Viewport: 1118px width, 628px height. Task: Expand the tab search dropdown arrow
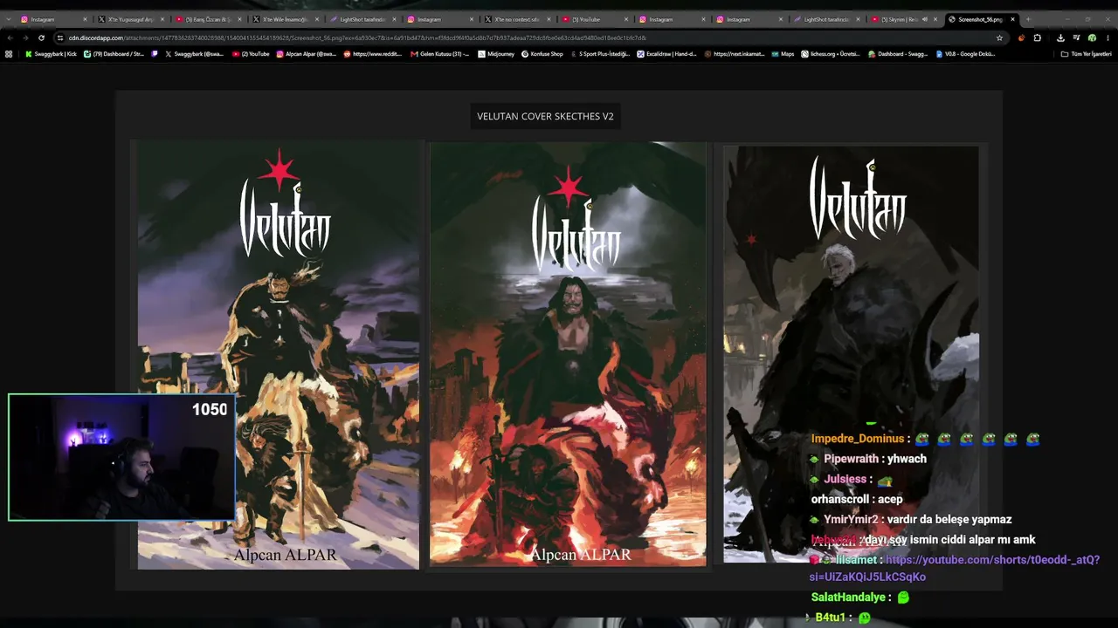(x=8, y=19)
